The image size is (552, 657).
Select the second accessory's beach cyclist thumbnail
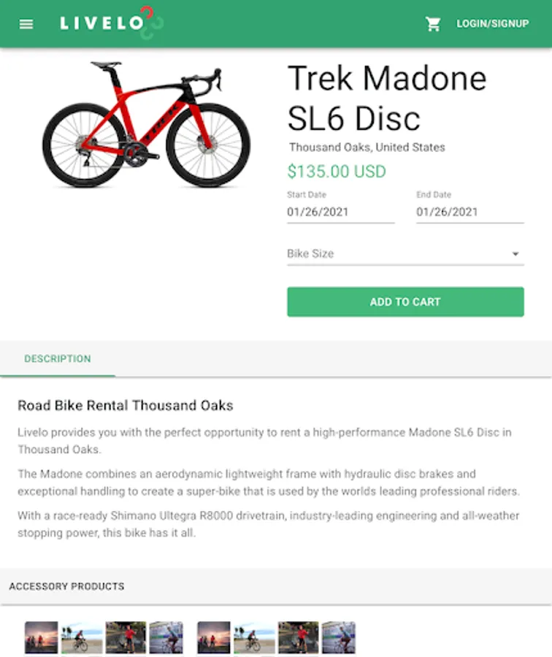pos(254,637)
